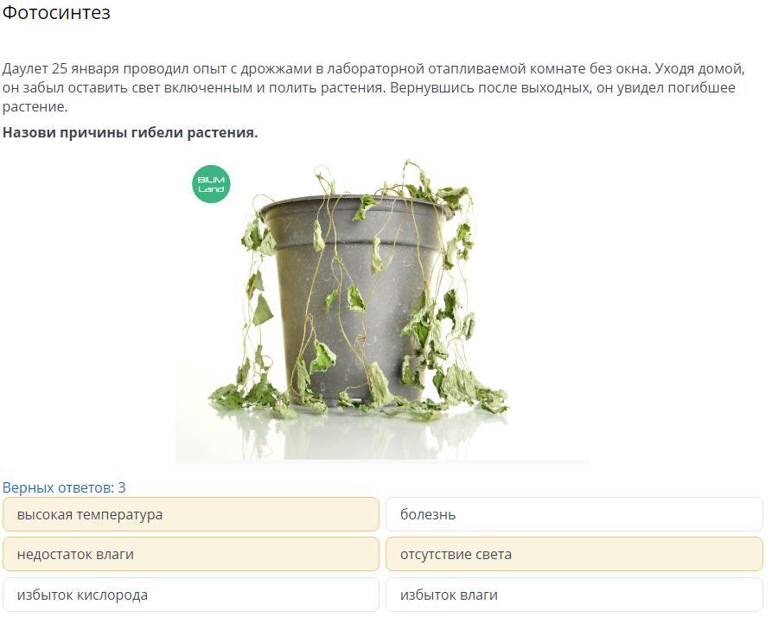This screenshot has width=772, height=630.
Task: Deselect the "высокая температура" answer
Action: 190,514
